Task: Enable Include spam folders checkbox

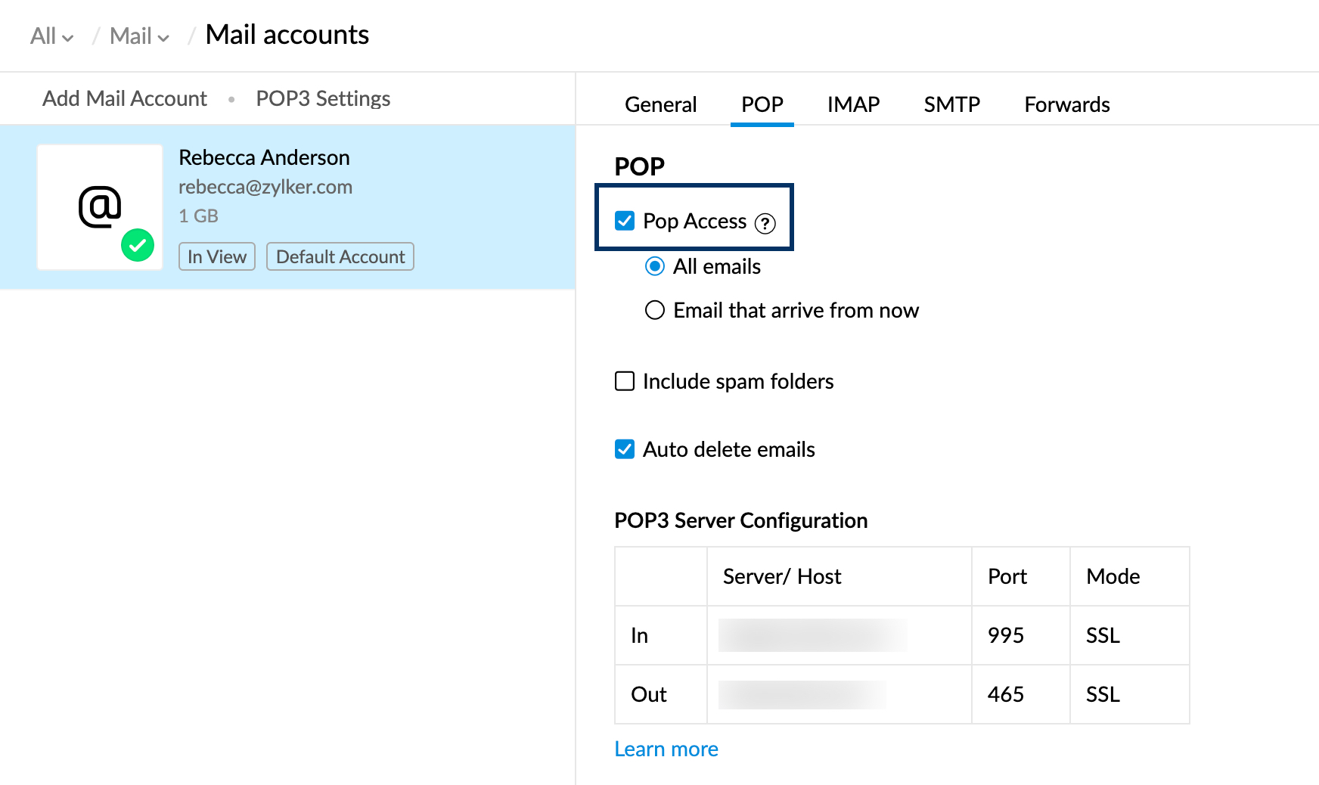Action: pos(625,381)
